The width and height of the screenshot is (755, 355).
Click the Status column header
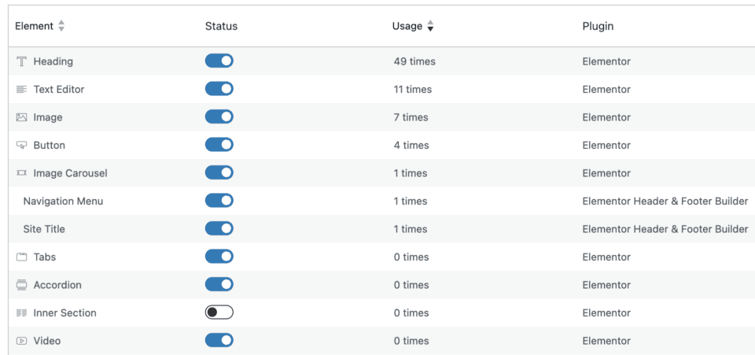pyautogui.click(x=221, y=26)
